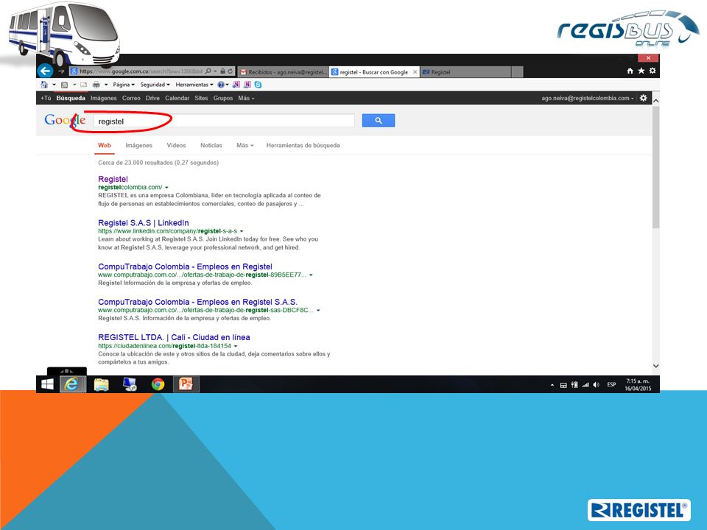Open the Seguridad dropdown menu

[x=155, y=85]
